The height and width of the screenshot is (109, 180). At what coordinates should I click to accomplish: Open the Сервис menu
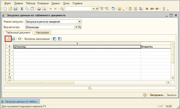coord(56,3)
